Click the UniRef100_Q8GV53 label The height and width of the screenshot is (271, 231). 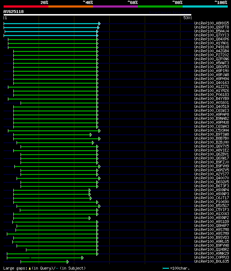tap(212, 67)
